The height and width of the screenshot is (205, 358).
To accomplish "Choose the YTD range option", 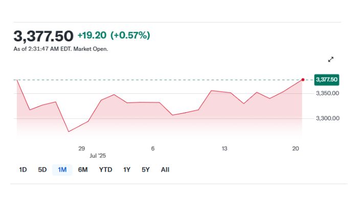I will 105,170.
